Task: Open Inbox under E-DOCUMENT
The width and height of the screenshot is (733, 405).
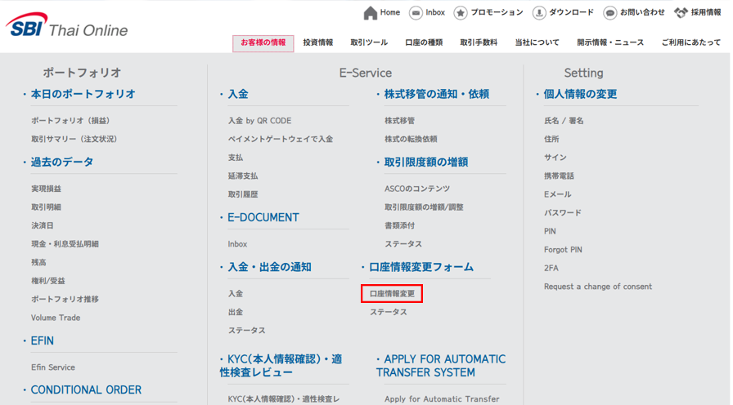Action: pos(237,244)
